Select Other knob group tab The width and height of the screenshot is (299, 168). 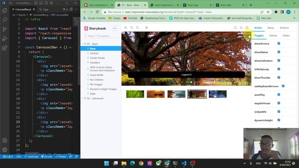click(286, 35)
